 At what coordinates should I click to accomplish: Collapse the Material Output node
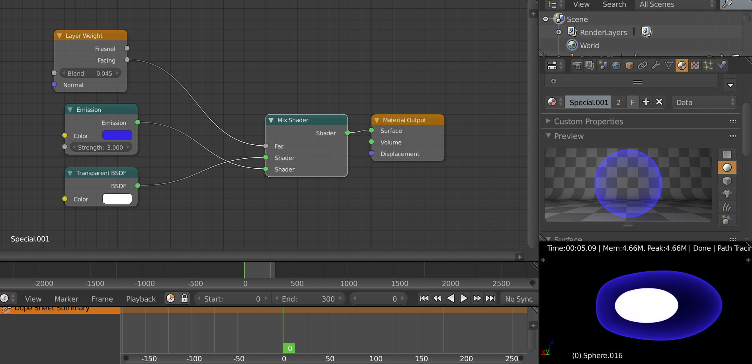(377, 120)
